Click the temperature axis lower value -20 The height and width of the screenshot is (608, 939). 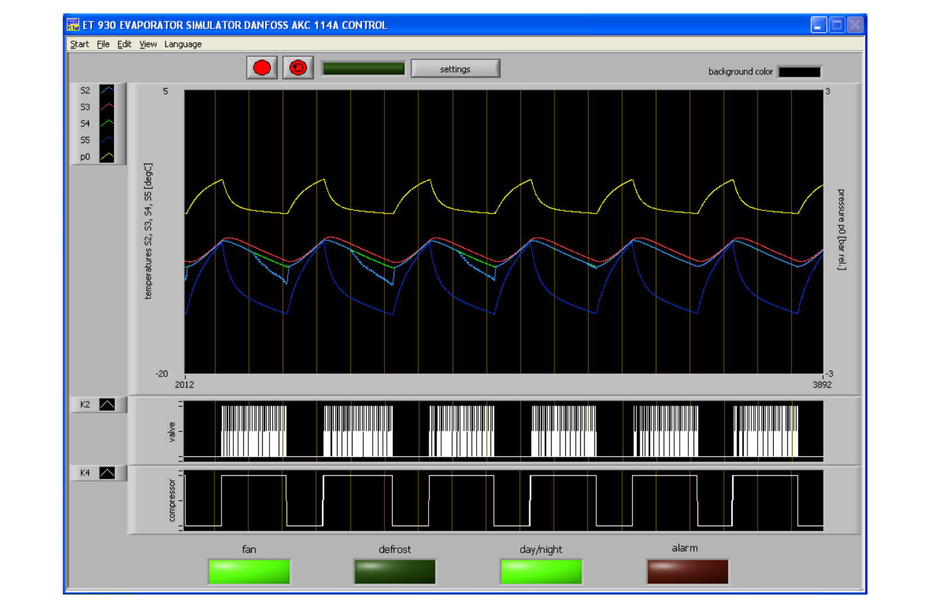[x=162, y=373]
